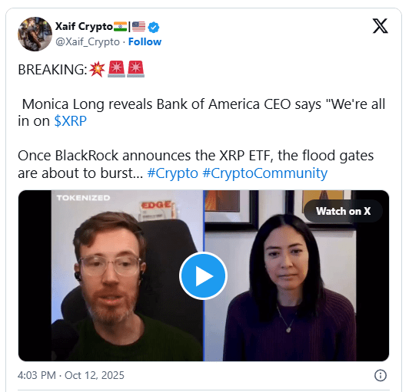Open the tweet info icon
Image resolution: width=409 pixels, height=392 pixels.
(x=381, y=375)
